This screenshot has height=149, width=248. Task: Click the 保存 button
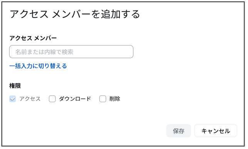[x=179, y=131]
